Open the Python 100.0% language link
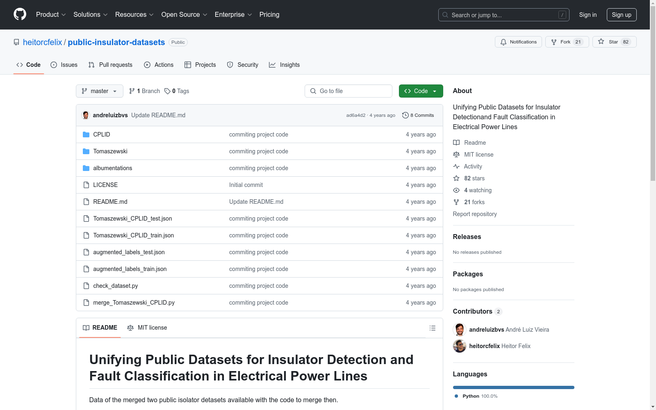Image resolution: width=656 pixels, height=410 pixels. pyautogui.click(x=476, y=396)
